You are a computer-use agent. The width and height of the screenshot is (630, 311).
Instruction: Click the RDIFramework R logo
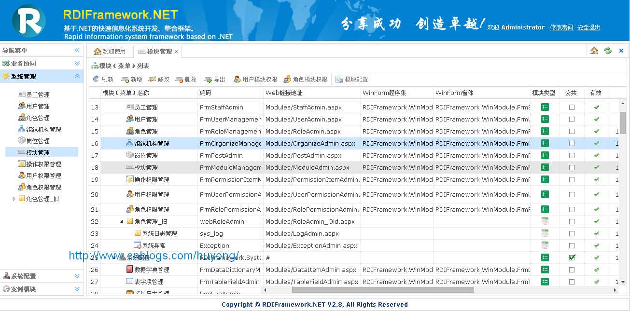(x=29, y=21)
